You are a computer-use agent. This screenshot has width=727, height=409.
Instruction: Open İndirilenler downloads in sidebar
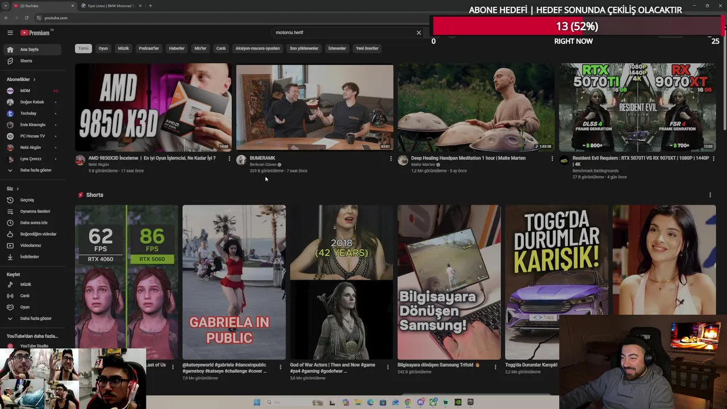tap(31, 257)
